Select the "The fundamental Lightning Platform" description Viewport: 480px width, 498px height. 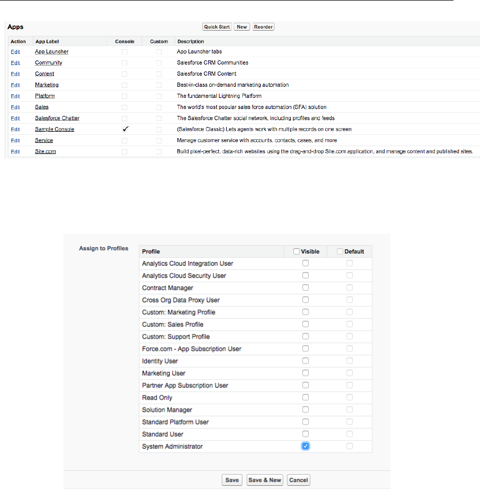[x=219, y=96]
